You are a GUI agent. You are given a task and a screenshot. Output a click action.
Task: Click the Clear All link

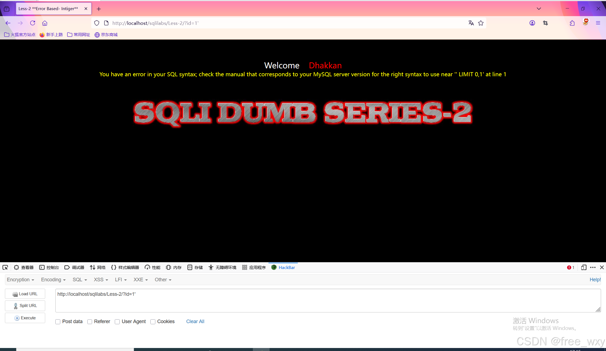pos(195,321)
